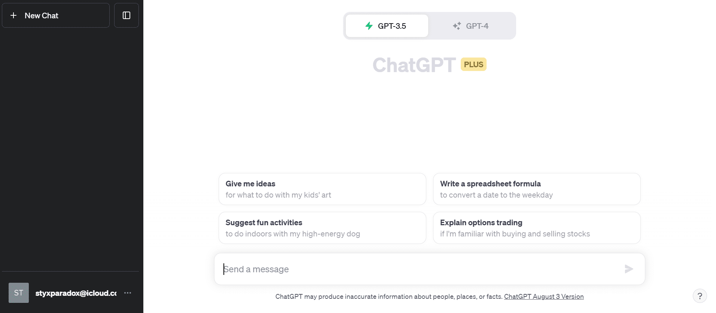Switch to the GPT-4 model tab

pos(472,26)
